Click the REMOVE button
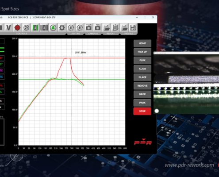Screen dimensions: 219x177 click(142, 86)
